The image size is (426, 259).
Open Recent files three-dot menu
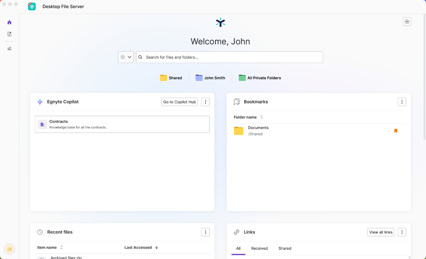pyautogui.click(x=205, y=232)
